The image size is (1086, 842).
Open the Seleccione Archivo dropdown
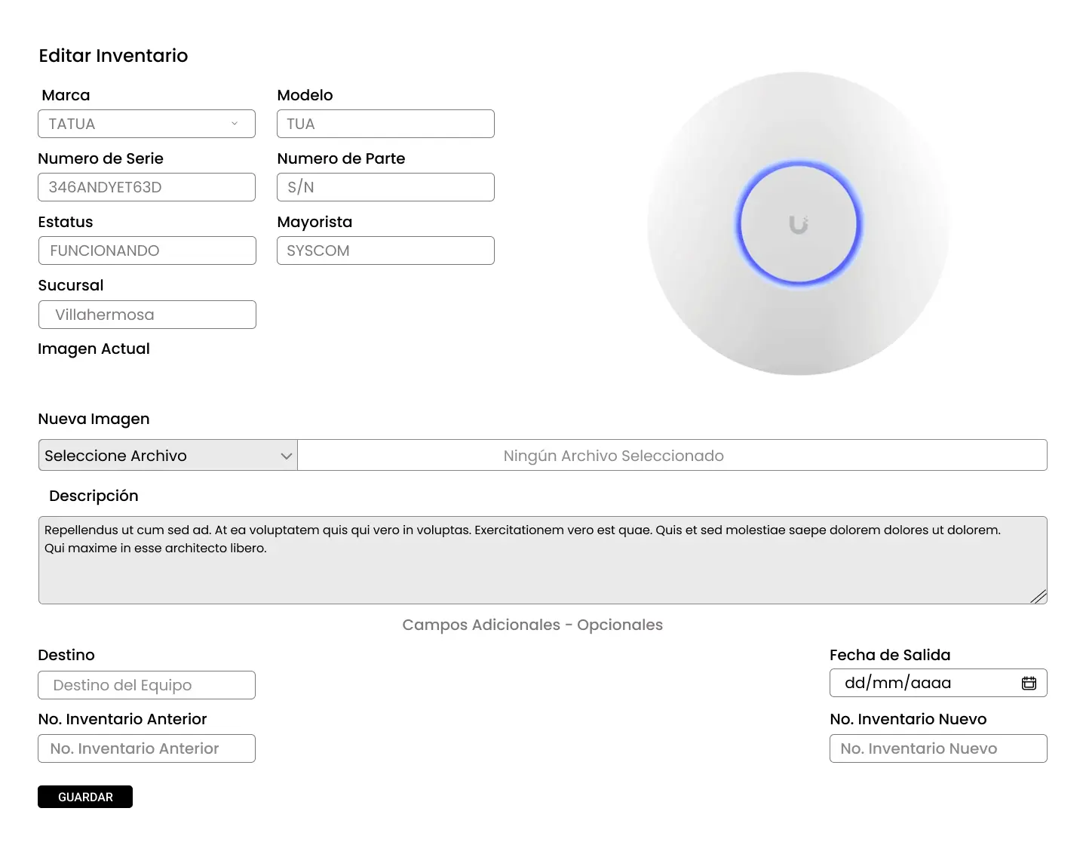tap(167, 456)
